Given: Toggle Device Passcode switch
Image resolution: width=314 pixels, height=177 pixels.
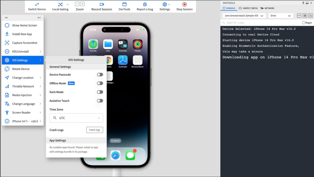Looking at the screenshot, I should (x=100, y=75).
